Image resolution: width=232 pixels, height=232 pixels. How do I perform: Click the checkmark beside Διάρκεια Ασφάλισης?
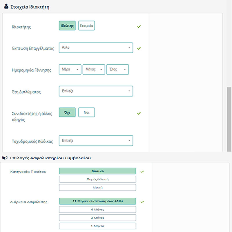[x=142, y=202]
